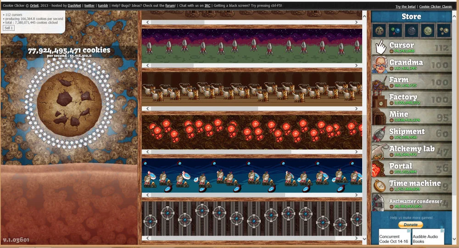The image size is (459, 248).
Task: Purchase an Alchemy lab
Action: tap(412, 151)
